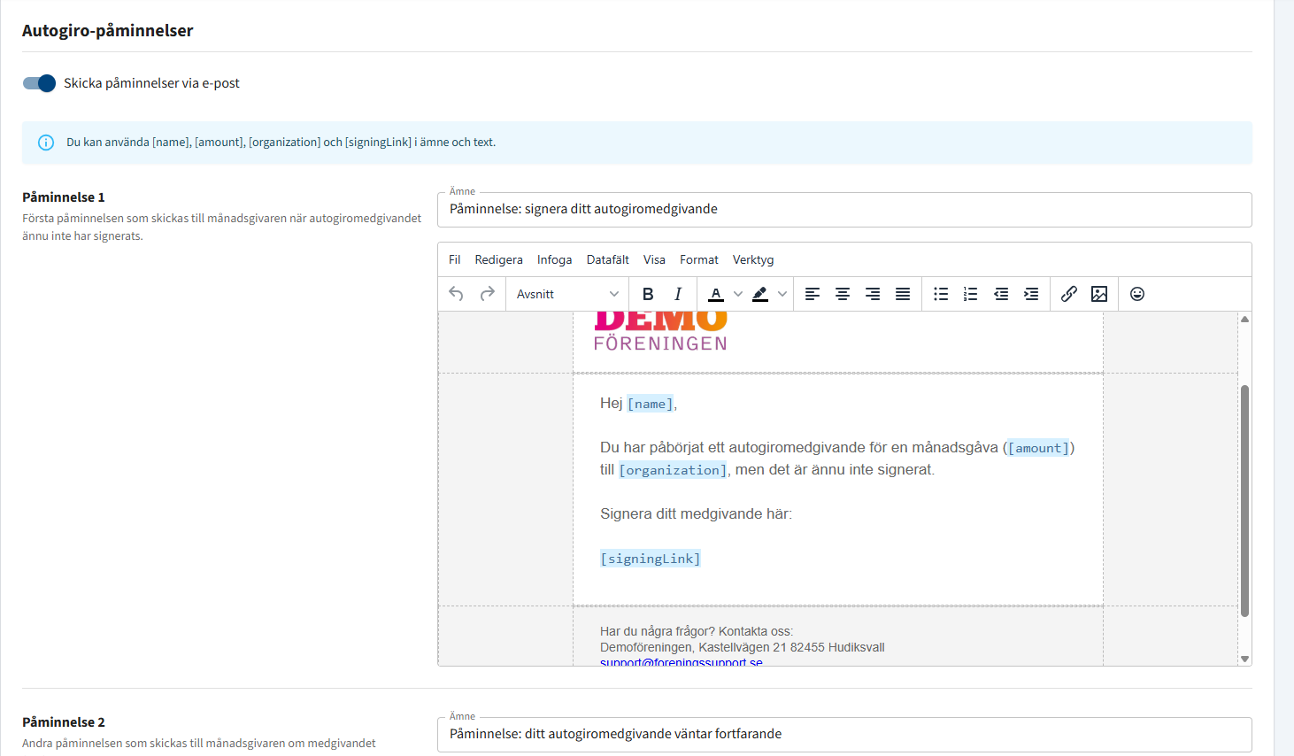Toggle bold formatting
This screenshot has height=756, width=1294.
click(x=648, y=294)
